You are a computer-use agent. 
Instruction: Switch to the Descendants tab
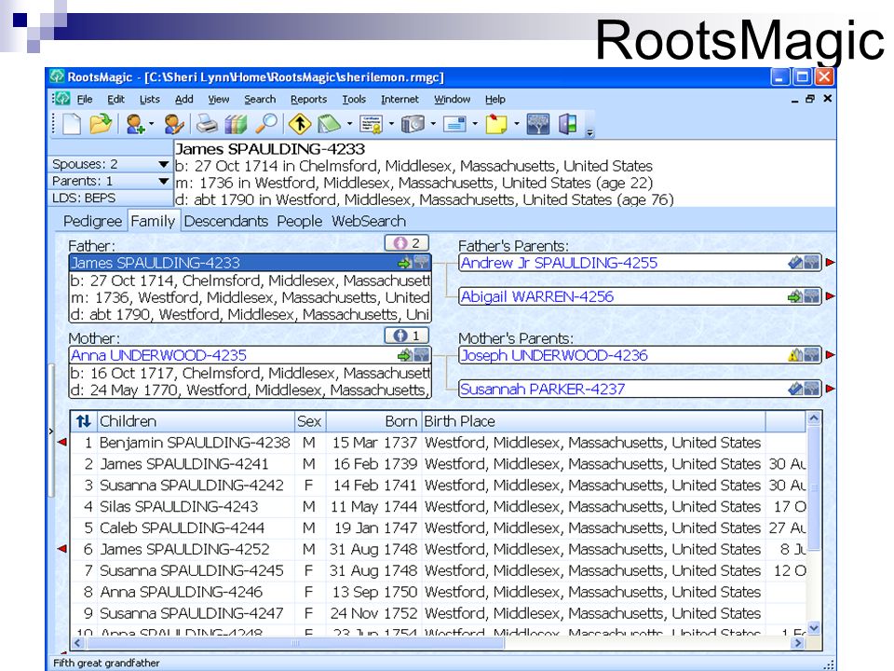click(225, 222)
